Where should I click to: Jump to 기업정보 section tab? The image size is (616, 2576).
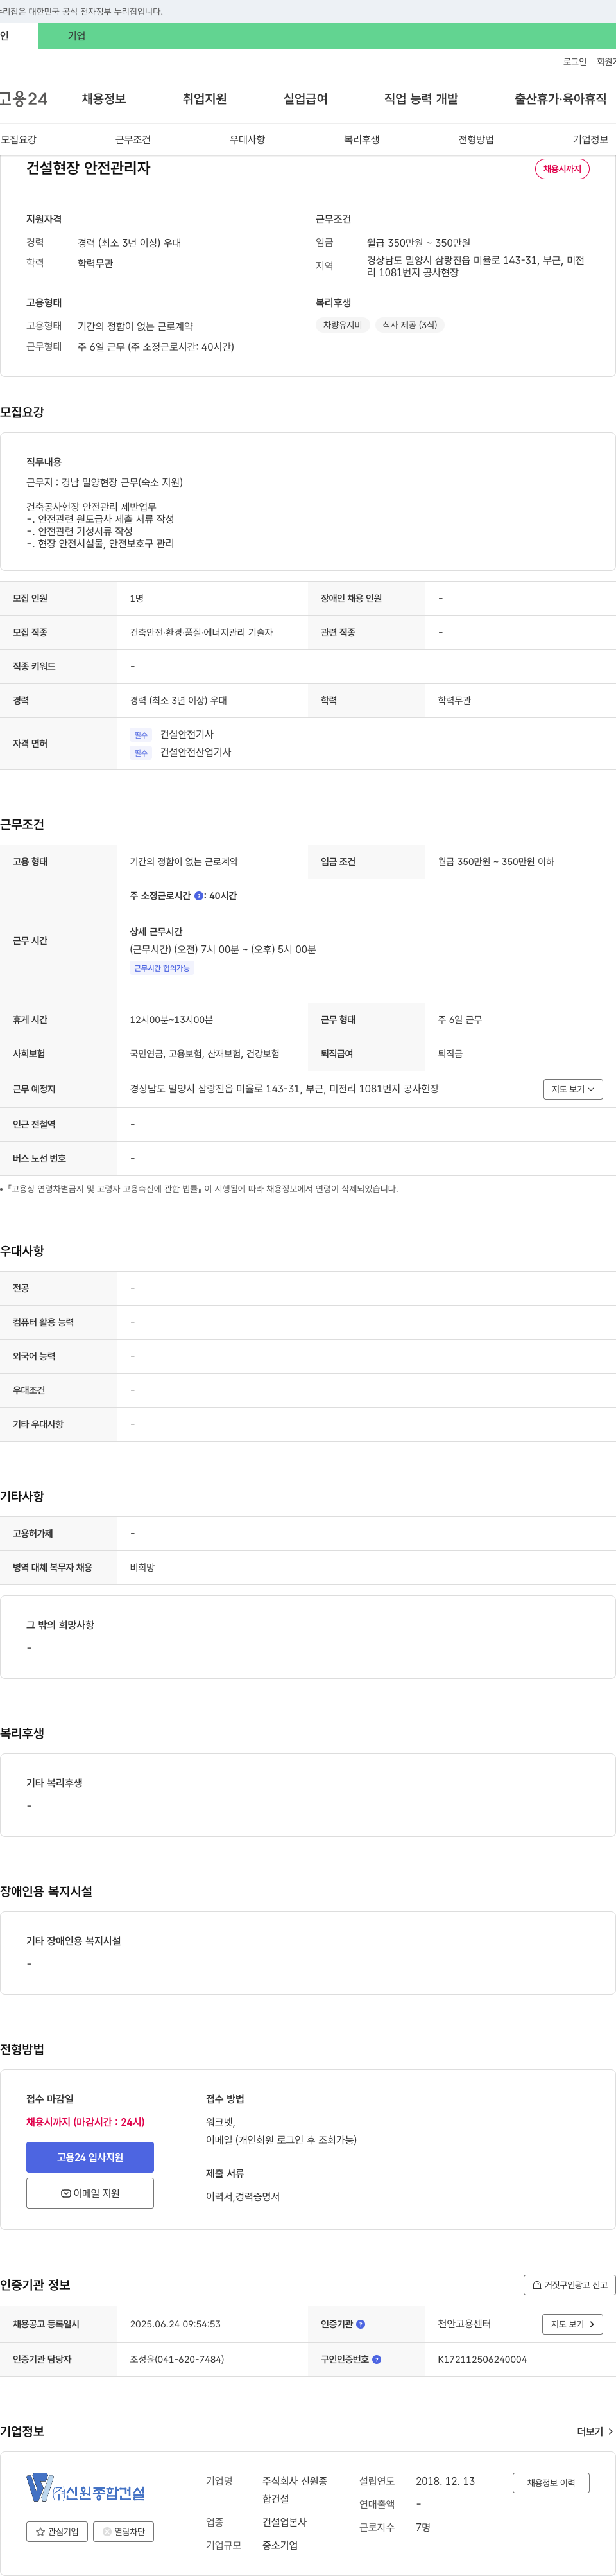[590, 139]
